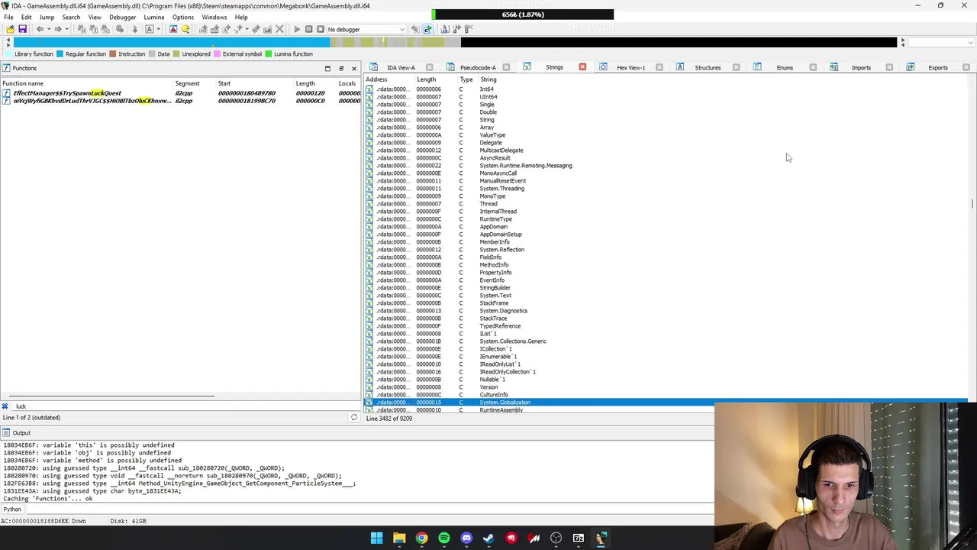Click the Start process play icon
The width and height of the screenshot is (977, 550).
pos(296,29)
